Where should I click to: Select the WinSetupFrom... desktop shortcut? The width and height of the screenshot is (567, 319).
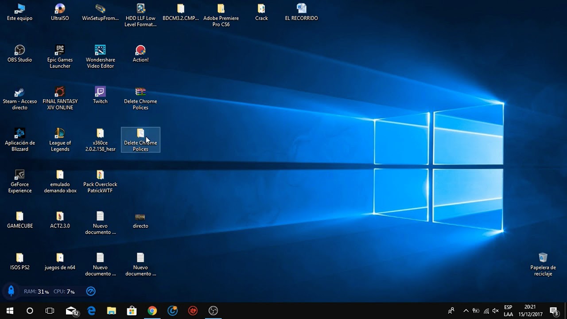(100, 12)
